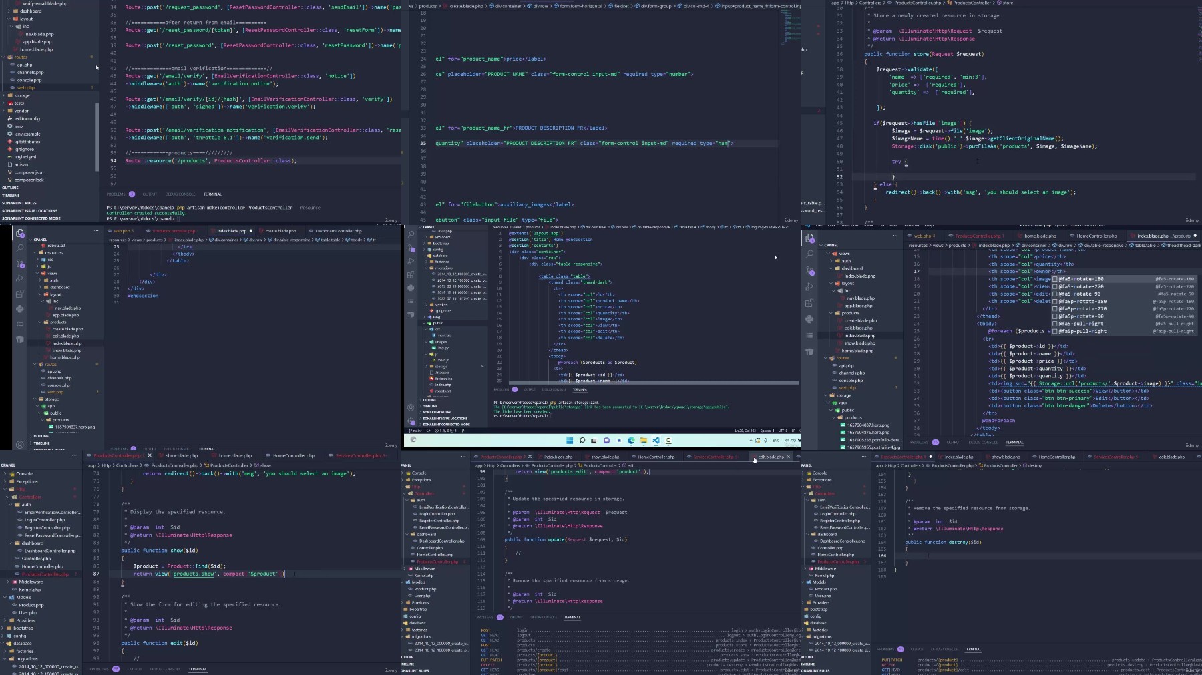
Task: Follow the 'products.show' view link in show method
Action: (x=194, y=574)
